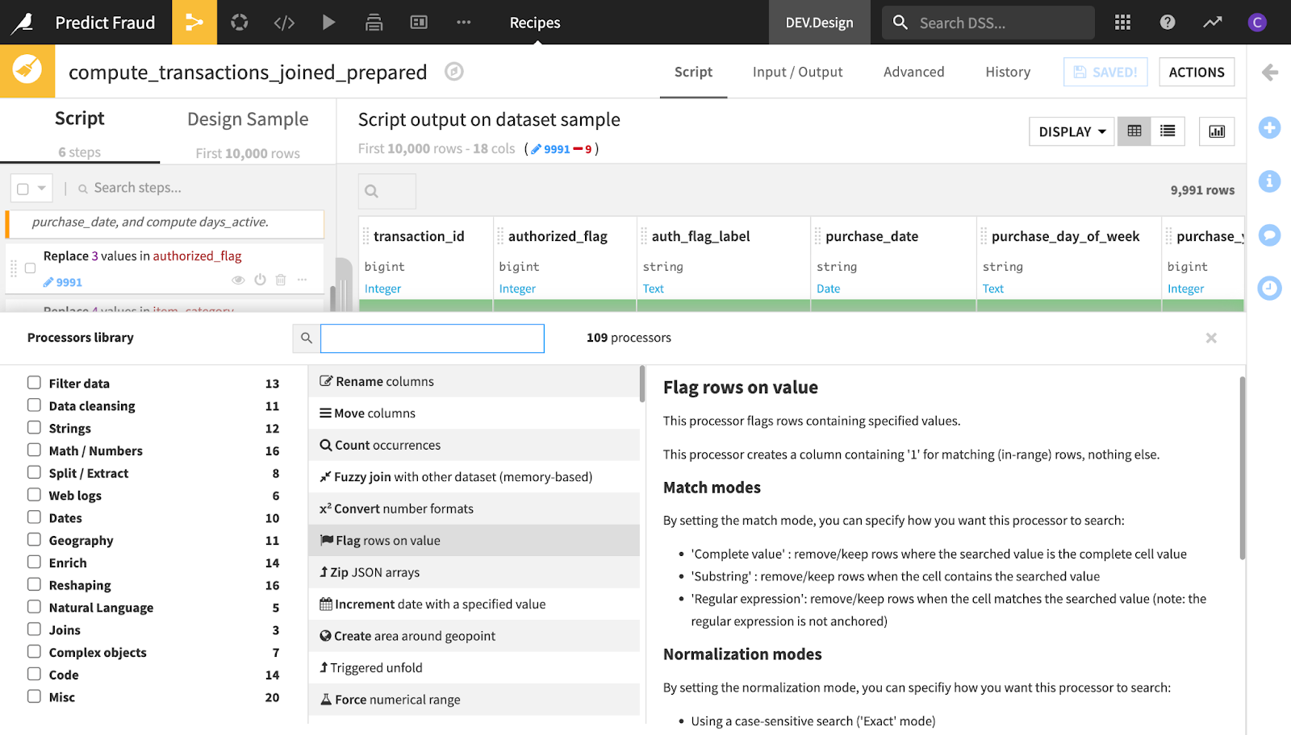The width and height of the screenshot is (1291, 735).
Task: Open the DISPLAY dropdown
Action: (x=1072, y=131)
